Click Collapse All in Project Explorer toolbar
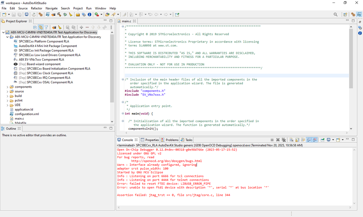 (35, 27)
